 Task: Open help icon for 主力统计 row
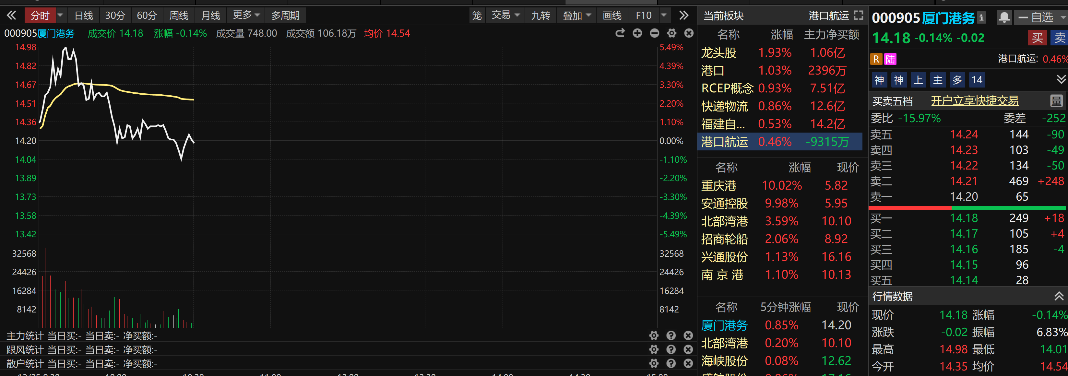[671, 335]
